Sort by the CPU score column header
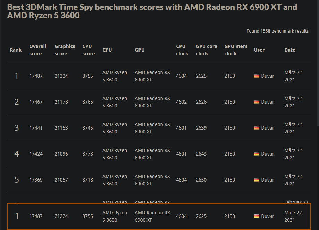 tap(89, 50)
